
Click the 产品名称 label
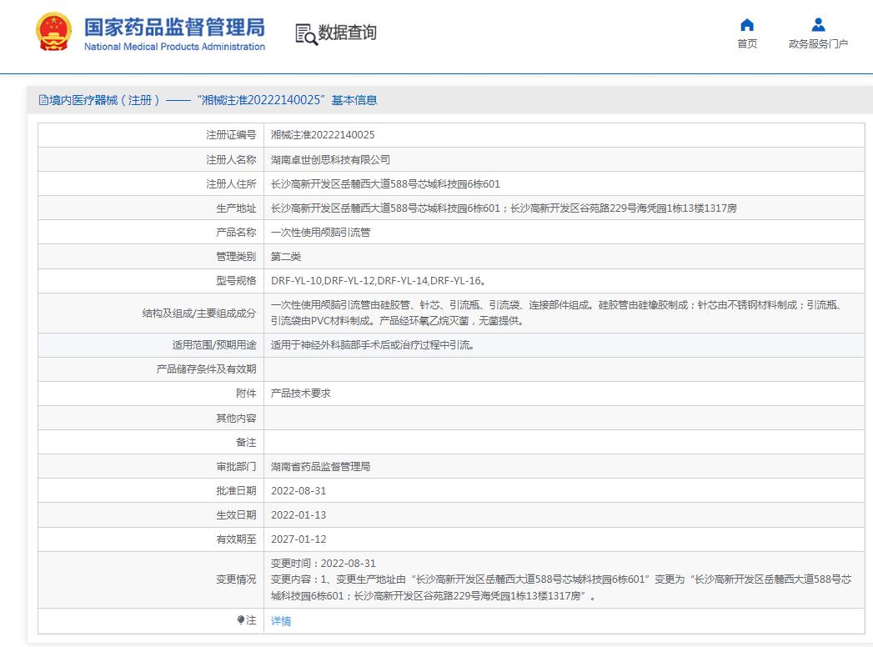[x=236, y=233]
